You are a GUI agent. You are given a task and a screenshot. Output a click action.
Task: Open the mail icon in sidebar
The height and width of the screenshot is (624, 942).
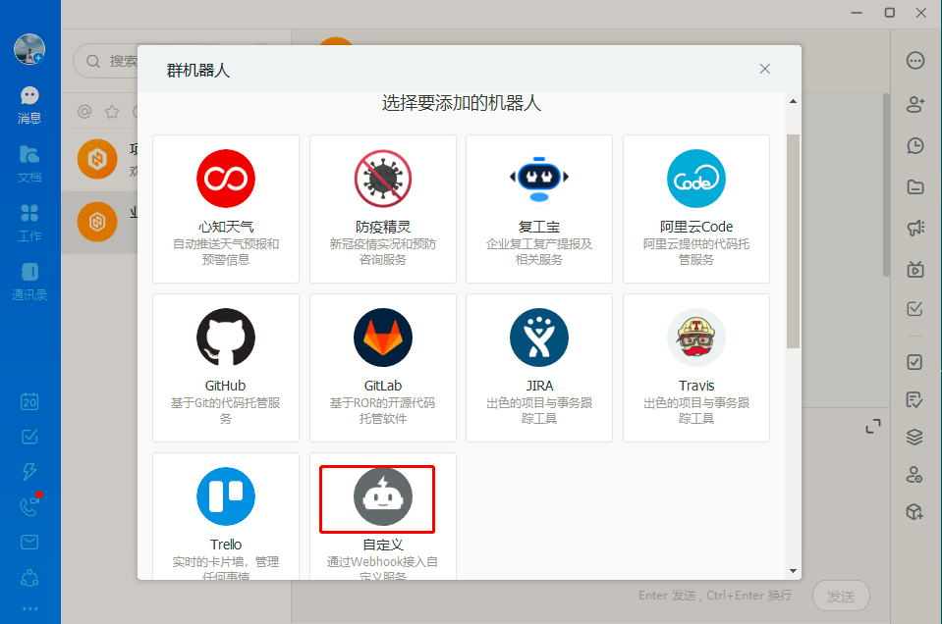(29, 543)
